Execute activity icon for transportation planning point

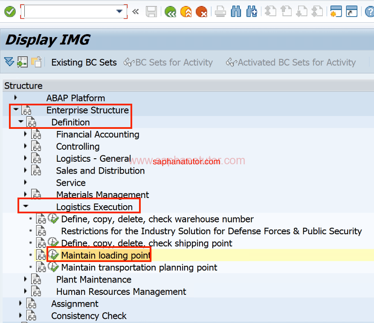coord(53,267)
